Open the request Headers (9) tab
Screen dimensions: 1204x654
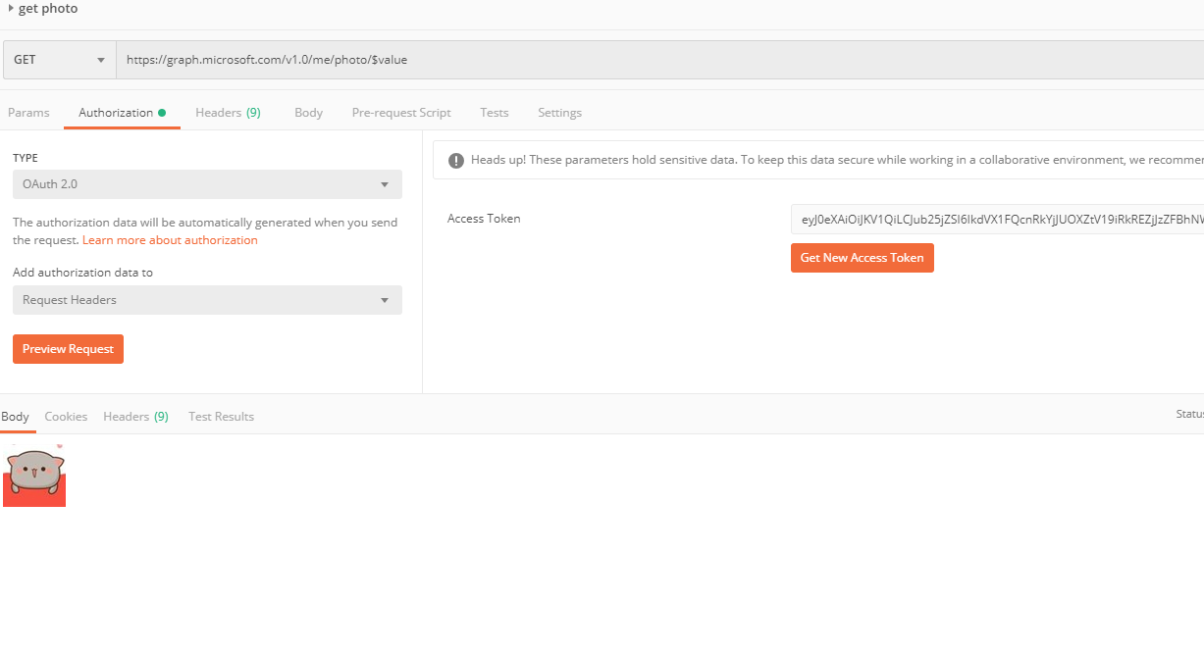(x=228, y=113)
